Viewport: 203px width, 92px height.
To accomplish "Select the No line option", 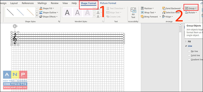I will pos(189,51).
